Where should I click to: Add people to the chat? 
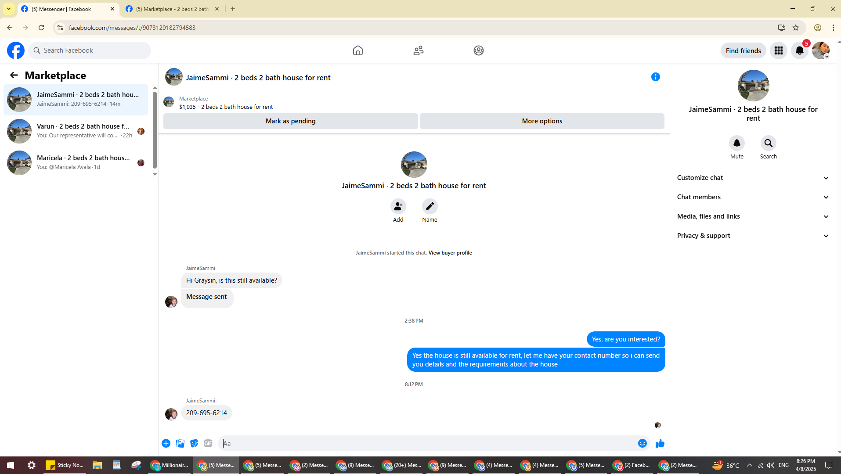point(398,206)
